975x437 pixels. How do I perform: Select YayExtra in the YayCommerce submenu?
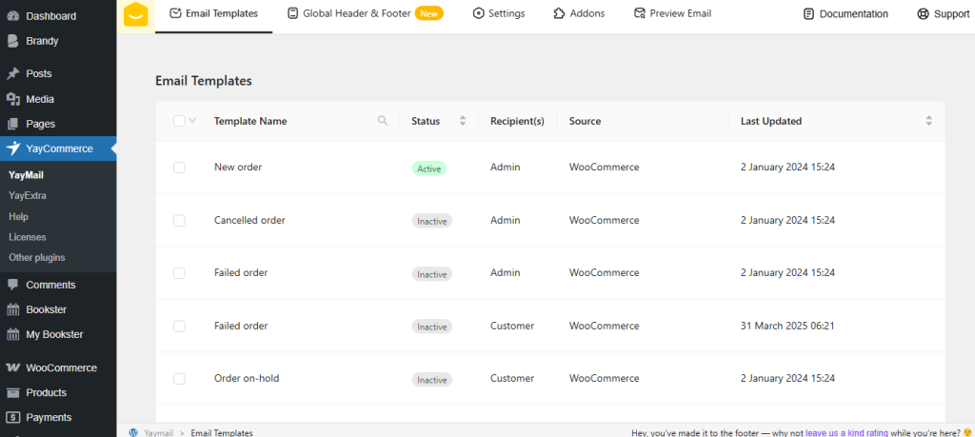tap(28, 196)
